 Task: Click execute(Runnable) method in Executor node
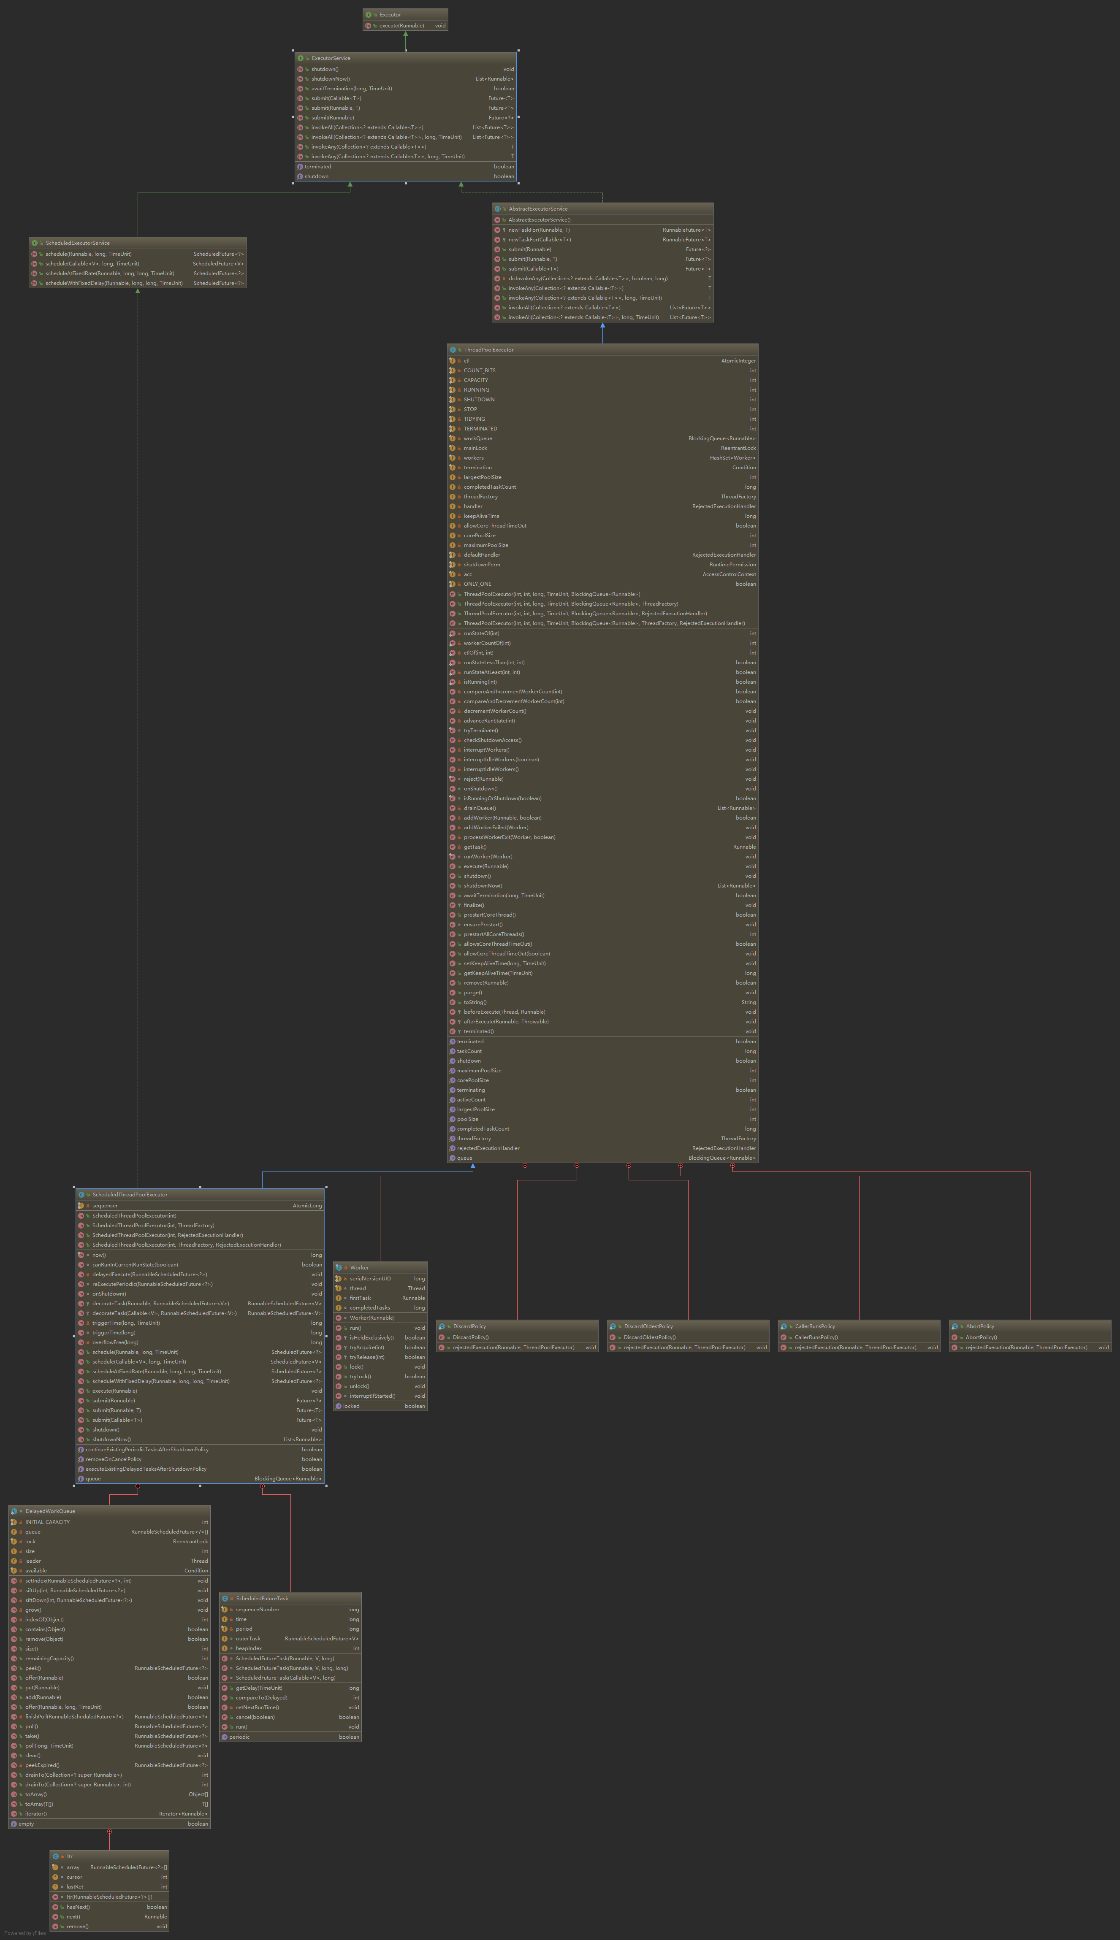point(405,25)
